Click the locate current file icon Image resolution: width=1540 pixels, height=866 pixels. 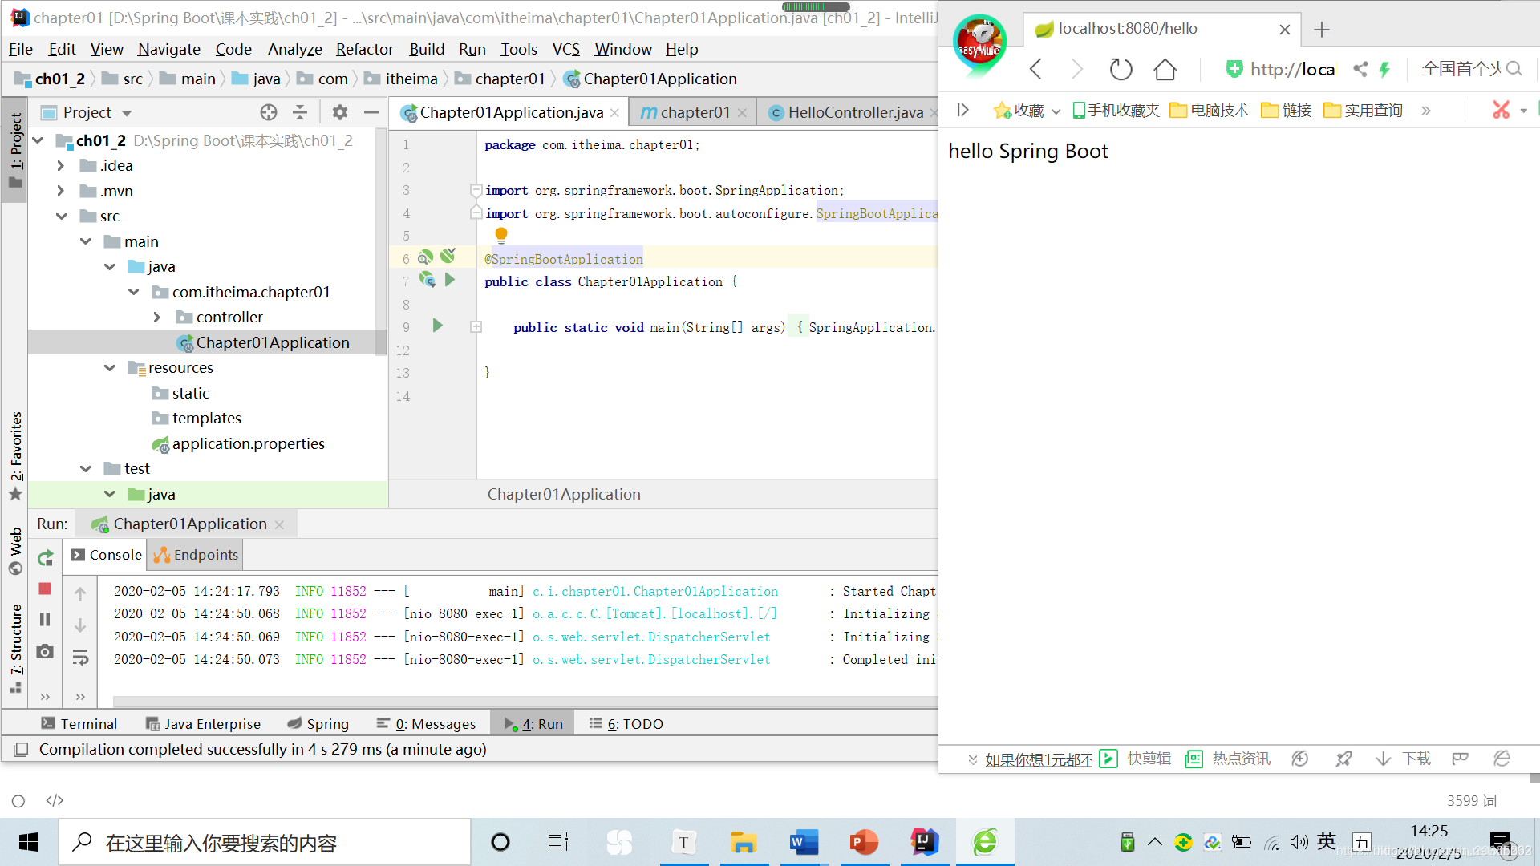[x=269, y=112]
